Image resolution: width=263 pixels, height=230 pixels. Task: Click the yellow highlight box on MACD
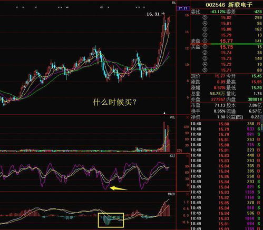pos(111,220)
